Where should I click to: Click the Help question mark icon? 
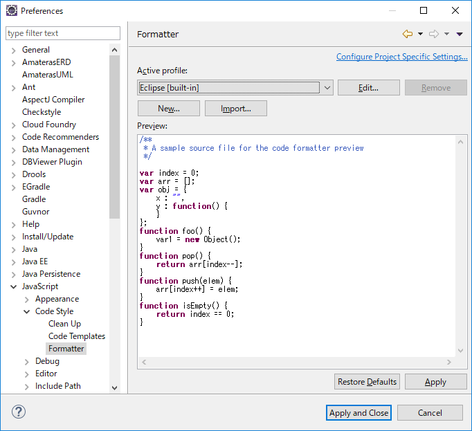coord(19,412)
